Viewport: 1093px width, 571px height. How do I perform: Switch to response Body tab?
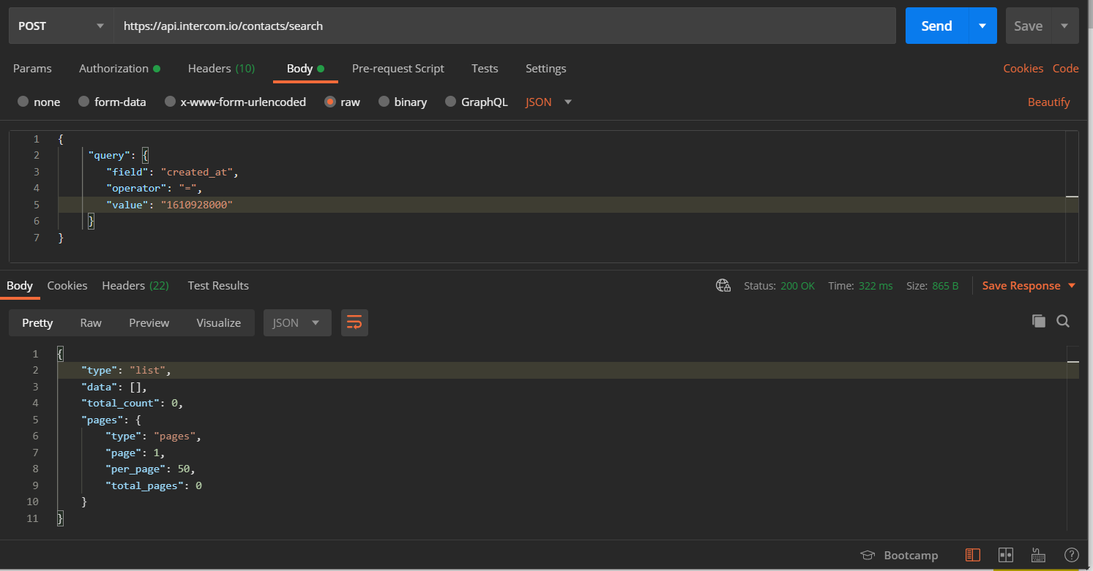click(x=20, y=286)
